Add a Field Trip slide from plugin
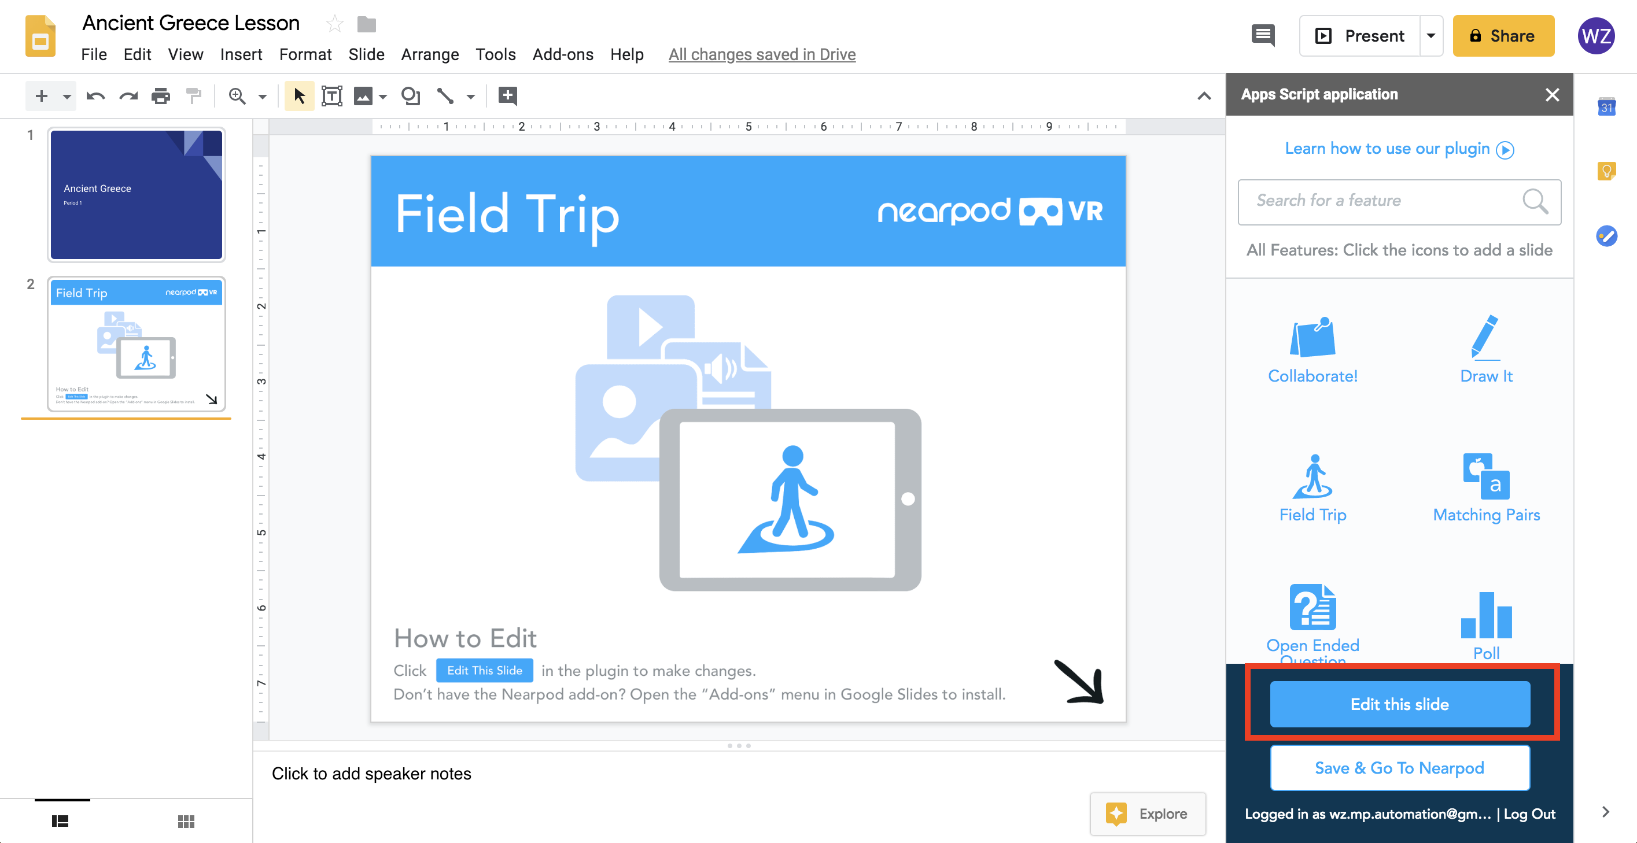 (1312, 489)
